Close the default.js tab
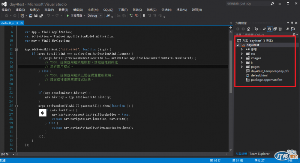Viewport: 300px width, 163px height. (x=22, y=23)
